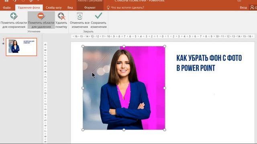
Task: Open the Вид tab
Action: click(x=70, y=8)
